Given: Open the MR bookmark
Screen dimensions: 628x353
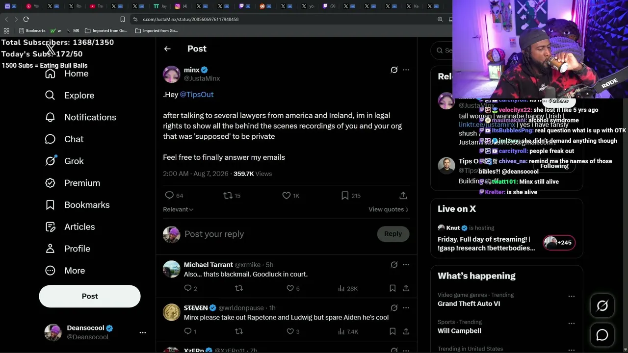Looking at the screenshot, I should coord(73,30).
